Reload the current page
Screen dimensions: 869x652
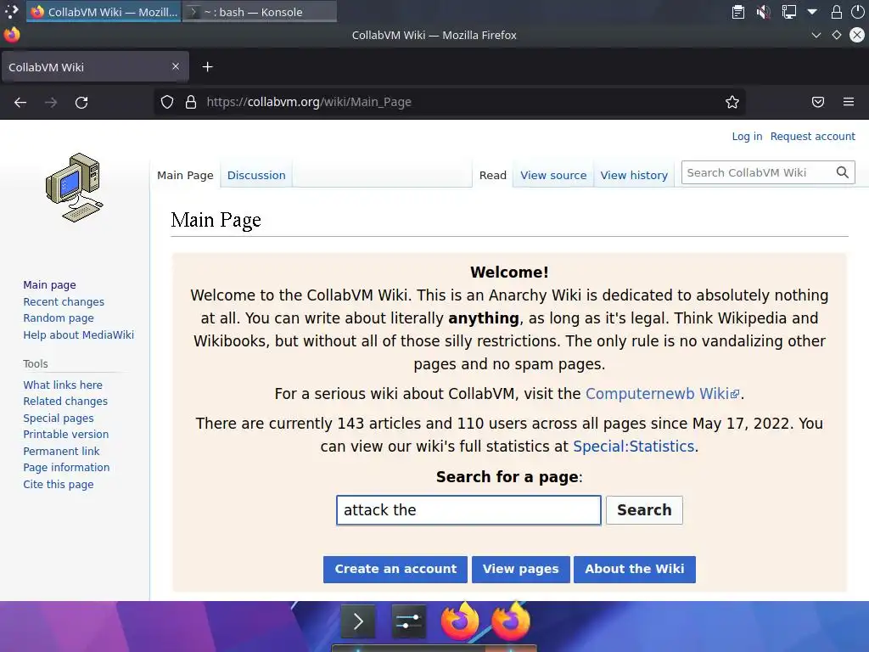tap(81, 102)
